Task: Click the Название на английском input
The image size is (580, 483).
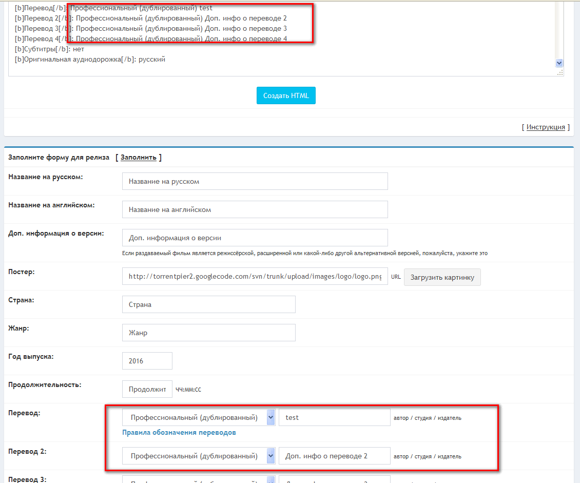Action: tap(255, 209)
